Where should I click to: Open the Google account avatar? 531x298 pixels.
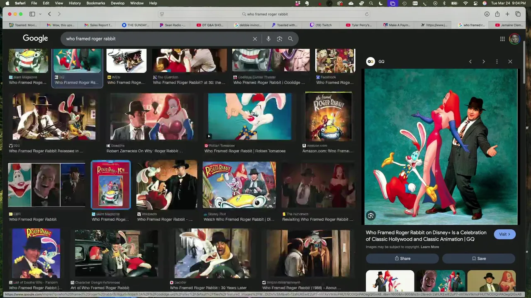pyautogui.click(x=514, y=39)
